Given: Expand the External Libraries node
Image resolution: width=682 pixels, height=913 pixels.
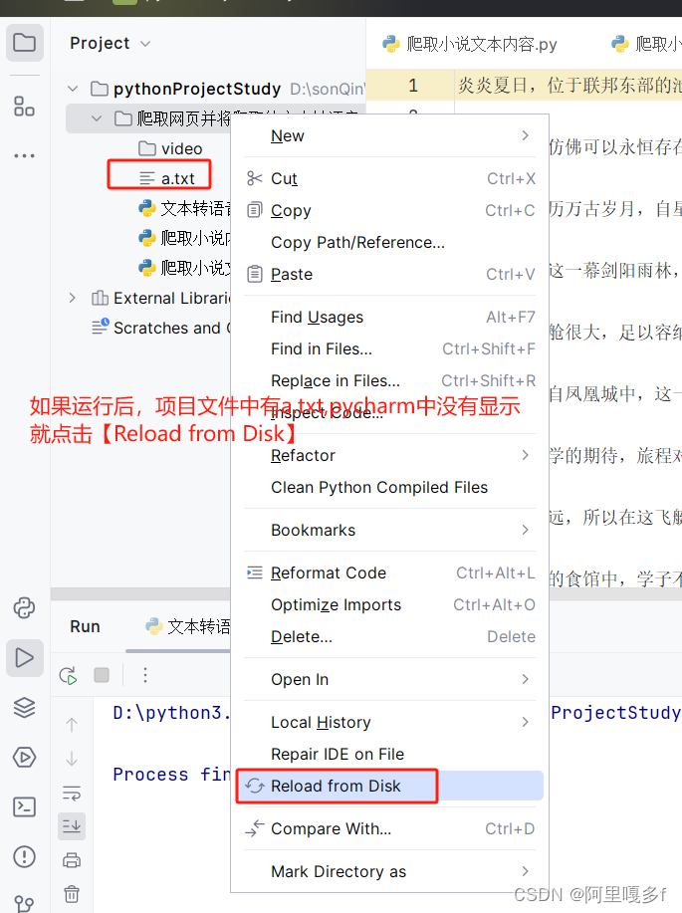Looking at the screenshot, I should [73, 298].
